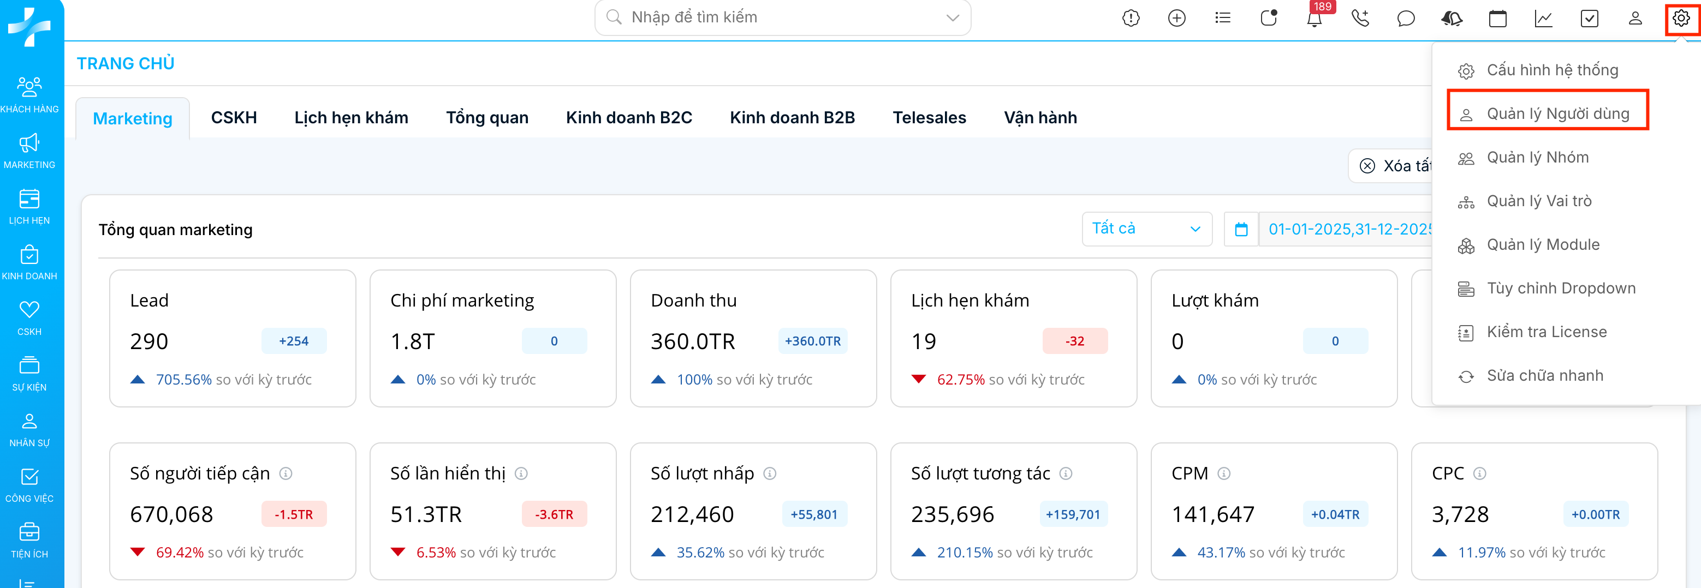
Task: Choose Kiểm tra License from settings menu
Action: point(1546,332)
